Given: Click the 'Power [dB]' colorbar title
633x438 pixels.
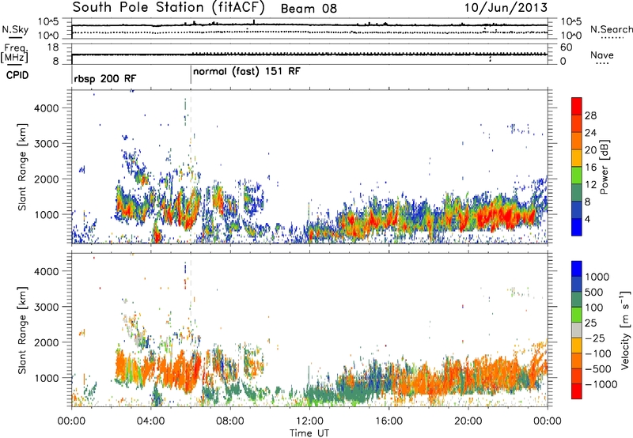Looking at the screenshot, I should (605, 167).
